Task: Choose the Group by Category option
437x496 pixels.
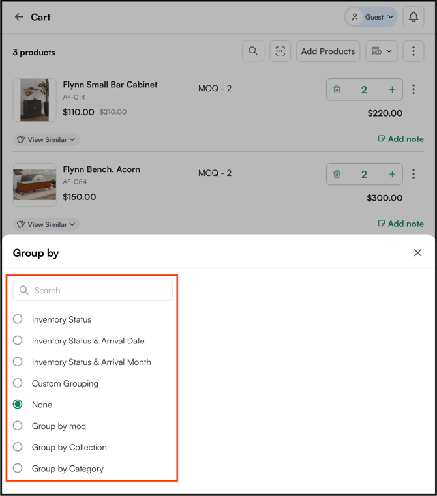Action: click(x=18, y=468)
